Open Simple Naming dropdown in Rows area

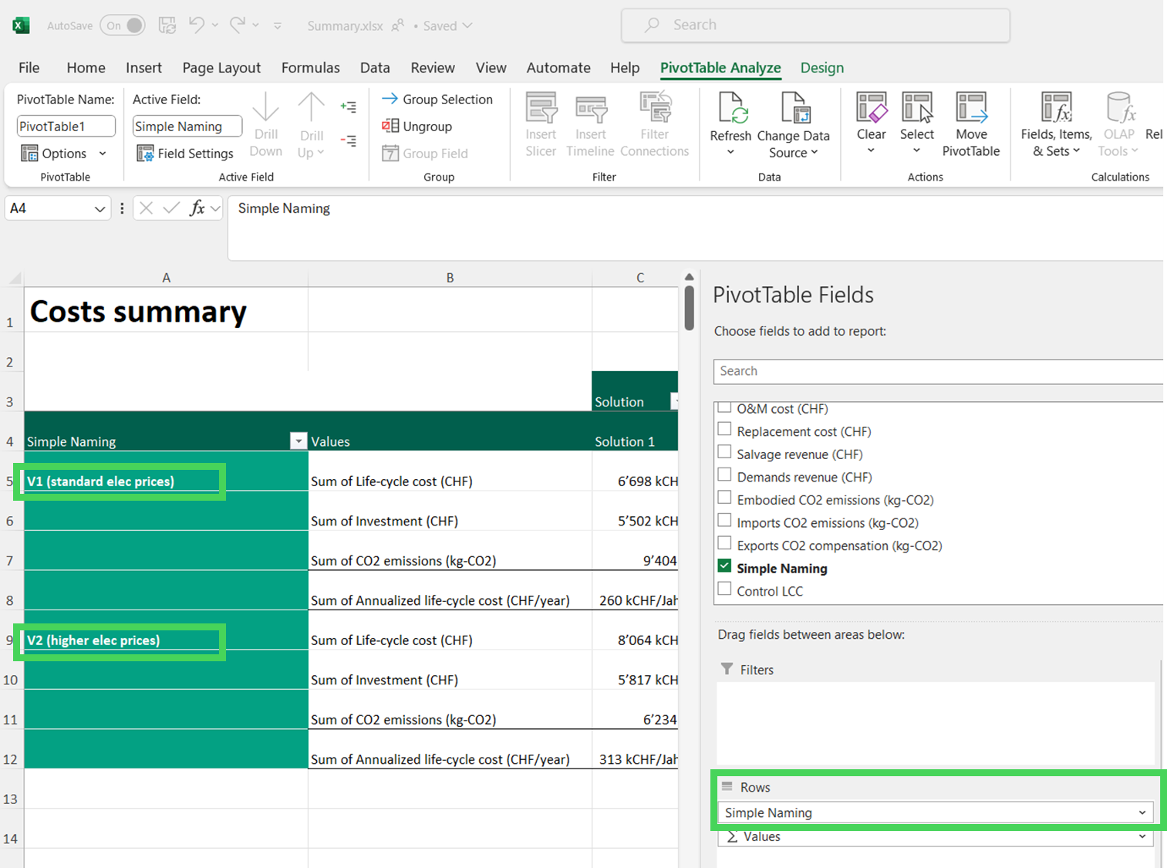click(x=1142, y=812)
